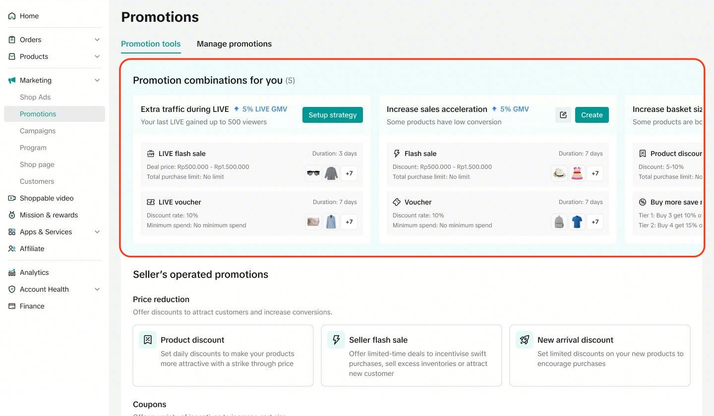This screenshot has height=416, width=714.
Task: Click the Home icon in the sidebar
Action: (12, 16)
